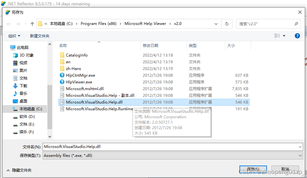Viewport: 307px width, 178px height.
Task: Click the sidebar scrollbar up arrow
Action: tap(50, 44)
